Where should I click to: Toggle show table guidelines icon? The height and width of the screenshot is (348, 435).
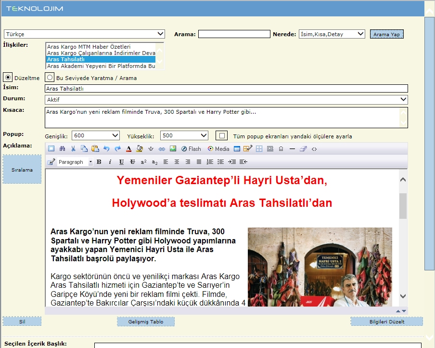click(x=259, y=149)
